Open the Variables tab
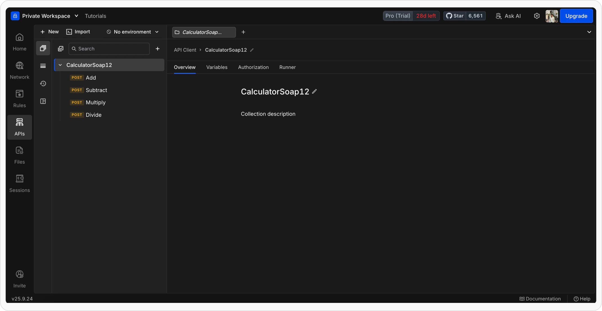The height and width of the screenshot is (311, 602). click(216, 67)
